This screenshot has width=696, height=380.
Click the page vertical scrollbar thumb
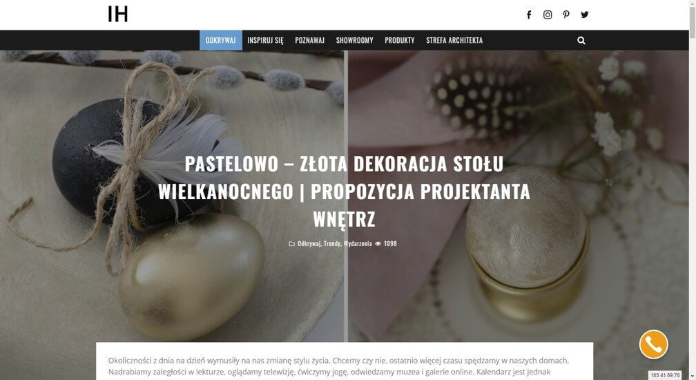692,22
